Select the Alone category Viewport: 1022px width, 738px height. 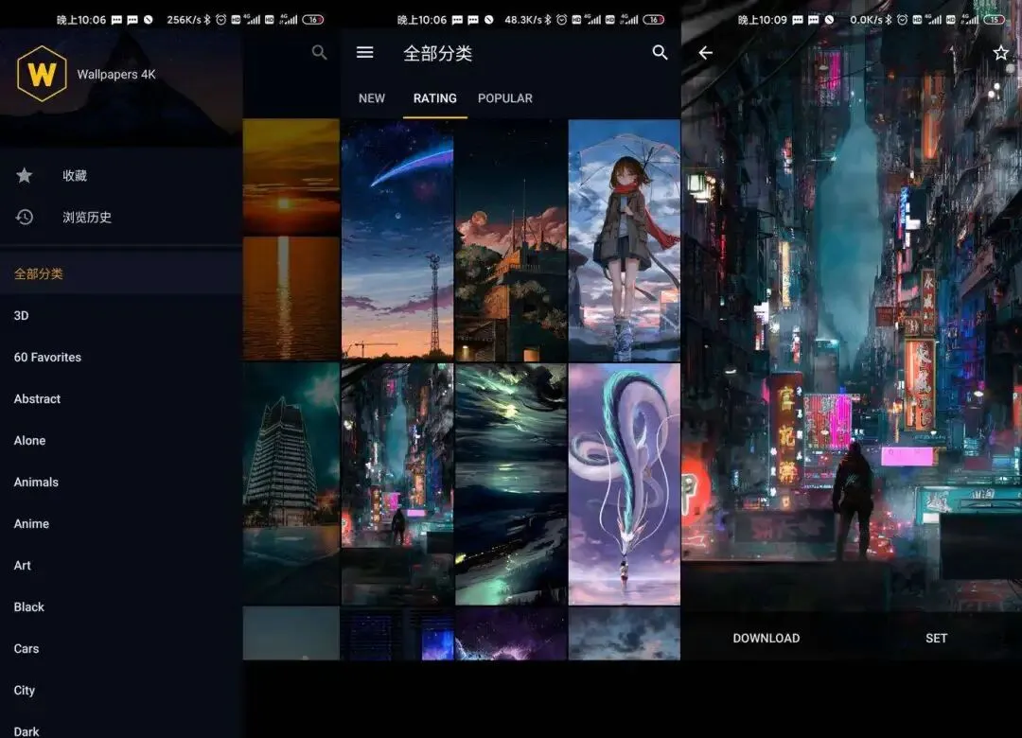click(121, 441)
